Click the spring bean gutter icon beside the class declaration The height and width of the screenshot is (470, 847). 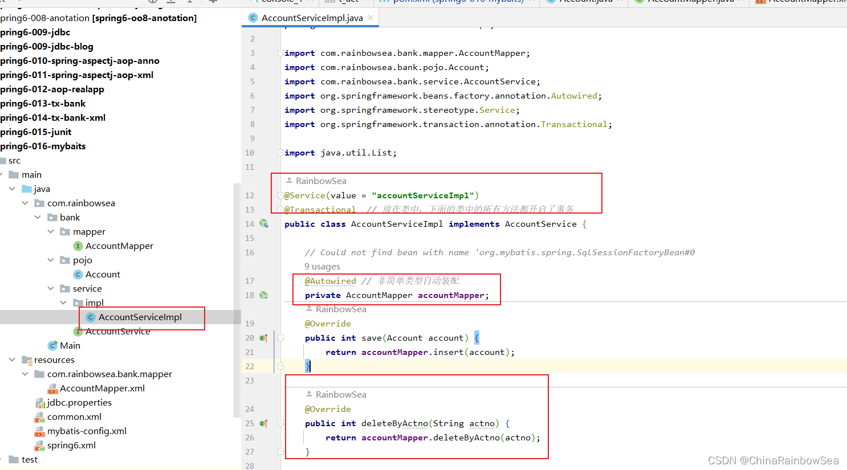(264, 224)
